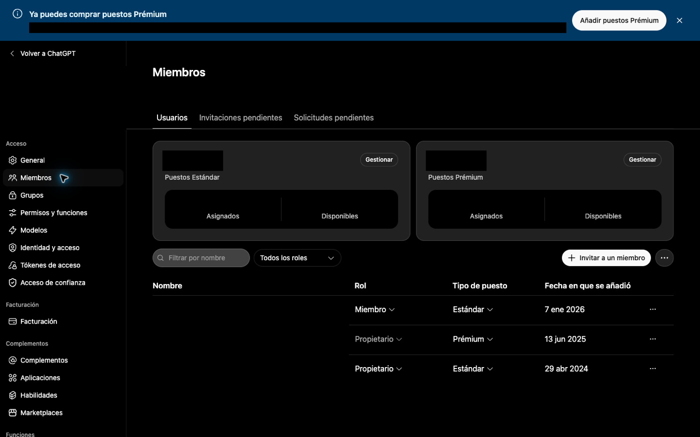Open the Solicitudes pendientes tab
This screenshot has height=437, width=700.
point(334,118)
